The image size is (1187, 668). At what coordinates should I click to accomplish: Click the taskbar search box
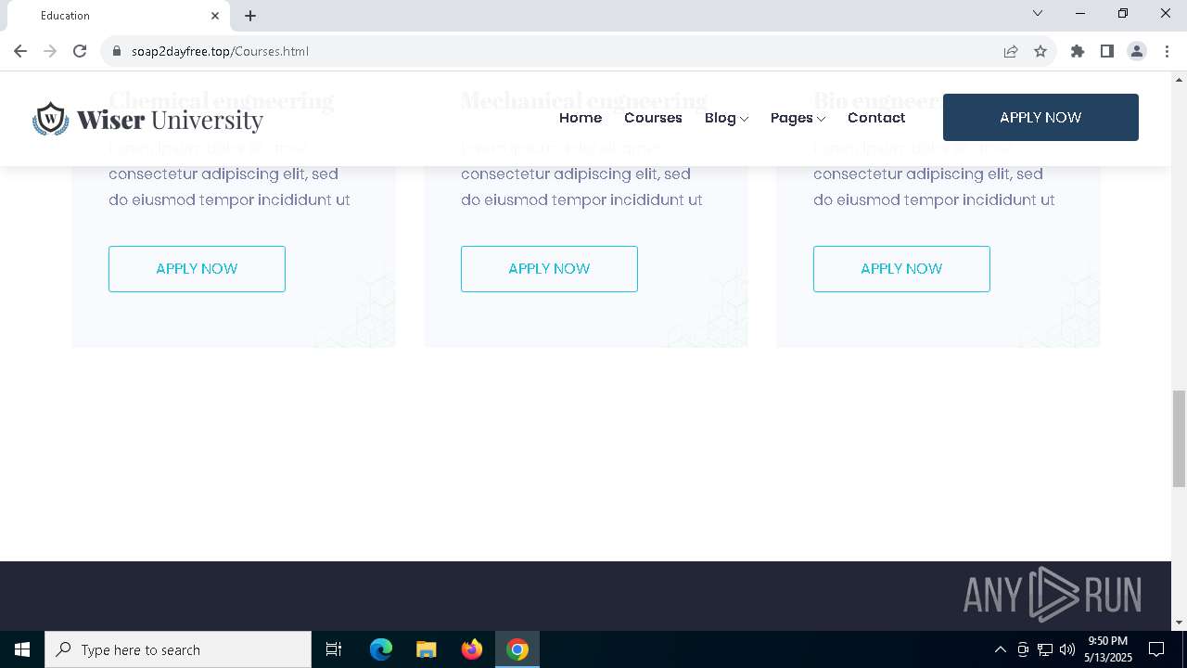coord(178,649)
